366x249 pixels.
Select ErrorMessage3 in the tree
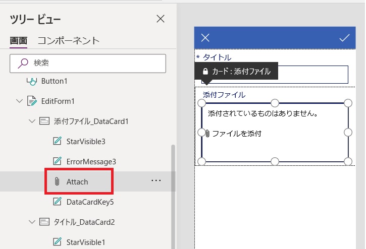pyautogui.click(x=91, y=162)
